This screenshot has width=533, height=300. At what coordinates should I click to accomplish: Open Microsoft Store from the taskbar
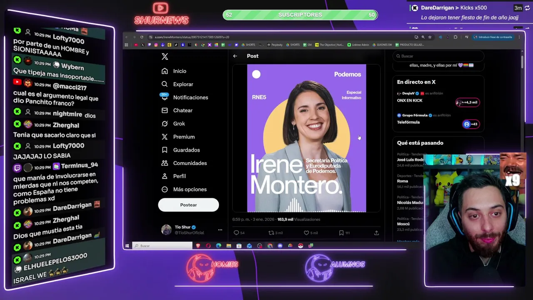click(239, 246)
